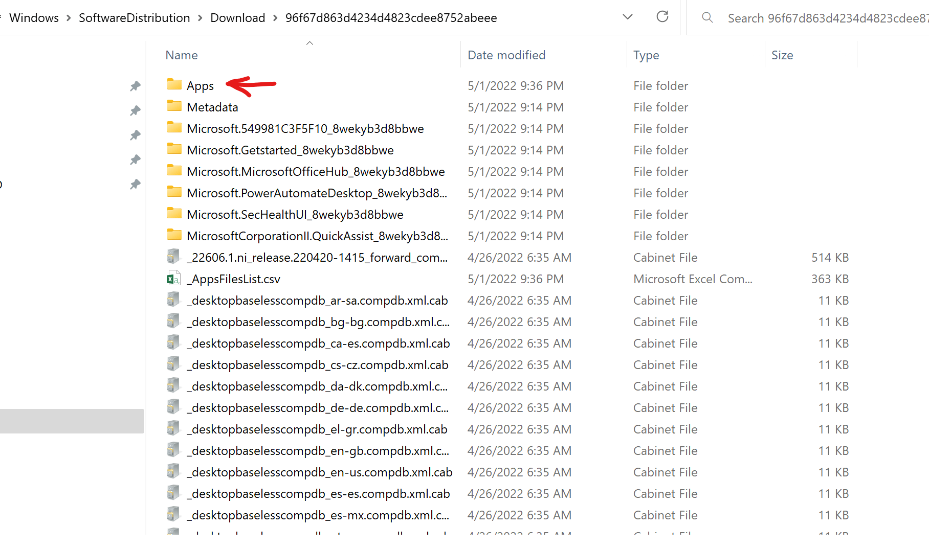Expand the chevron after Download breadcrumb
929x549 pixels.
click(275, 18)
